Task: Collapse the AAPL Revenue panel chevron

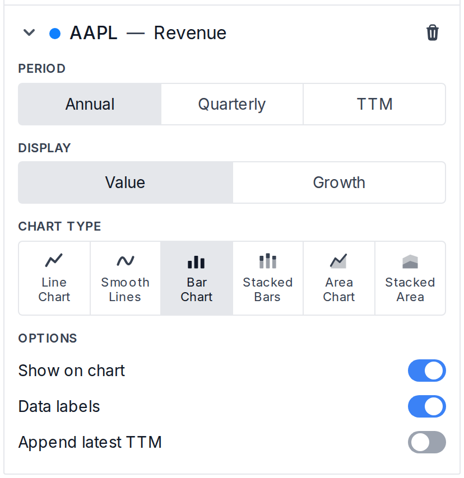Action: tap(29, 32)
